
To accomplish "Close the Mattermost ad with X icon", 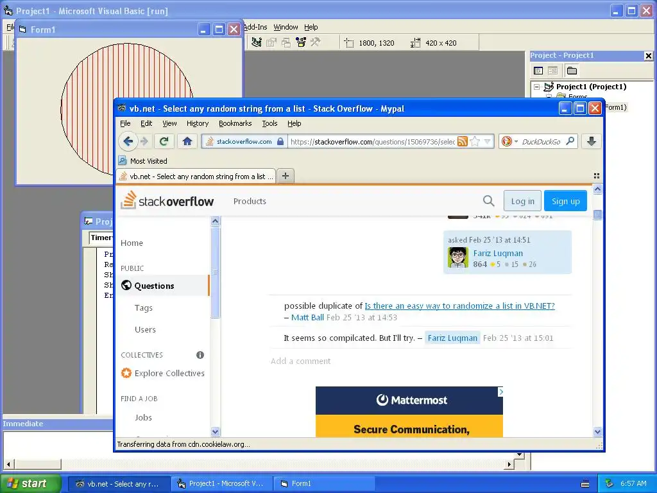I will (x=500, y=392).
